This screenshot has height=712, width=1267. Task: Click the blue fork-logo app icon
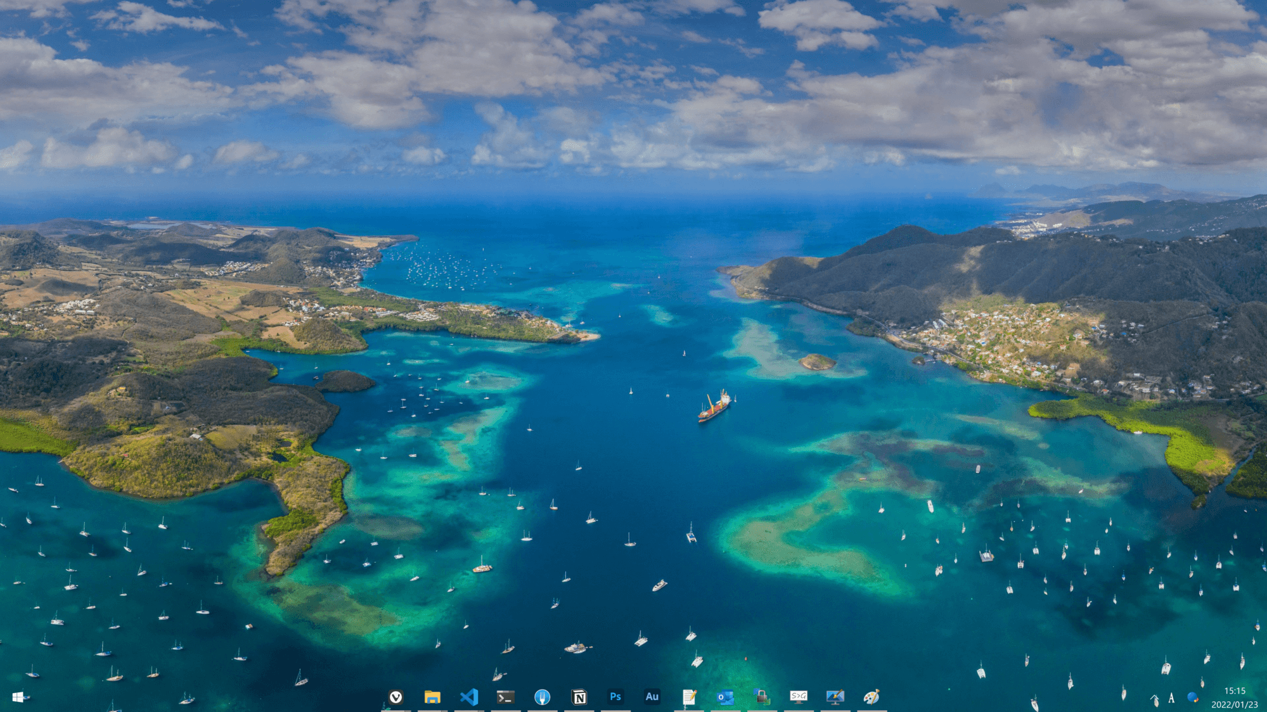point(542,697)
